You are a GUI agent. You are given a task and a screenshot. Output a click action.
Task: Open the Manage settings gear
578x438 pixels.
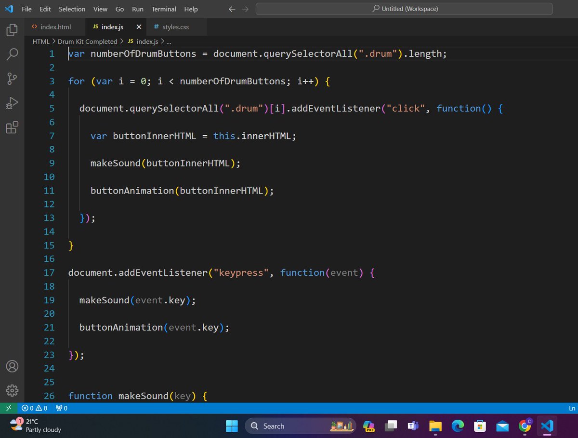12,391
